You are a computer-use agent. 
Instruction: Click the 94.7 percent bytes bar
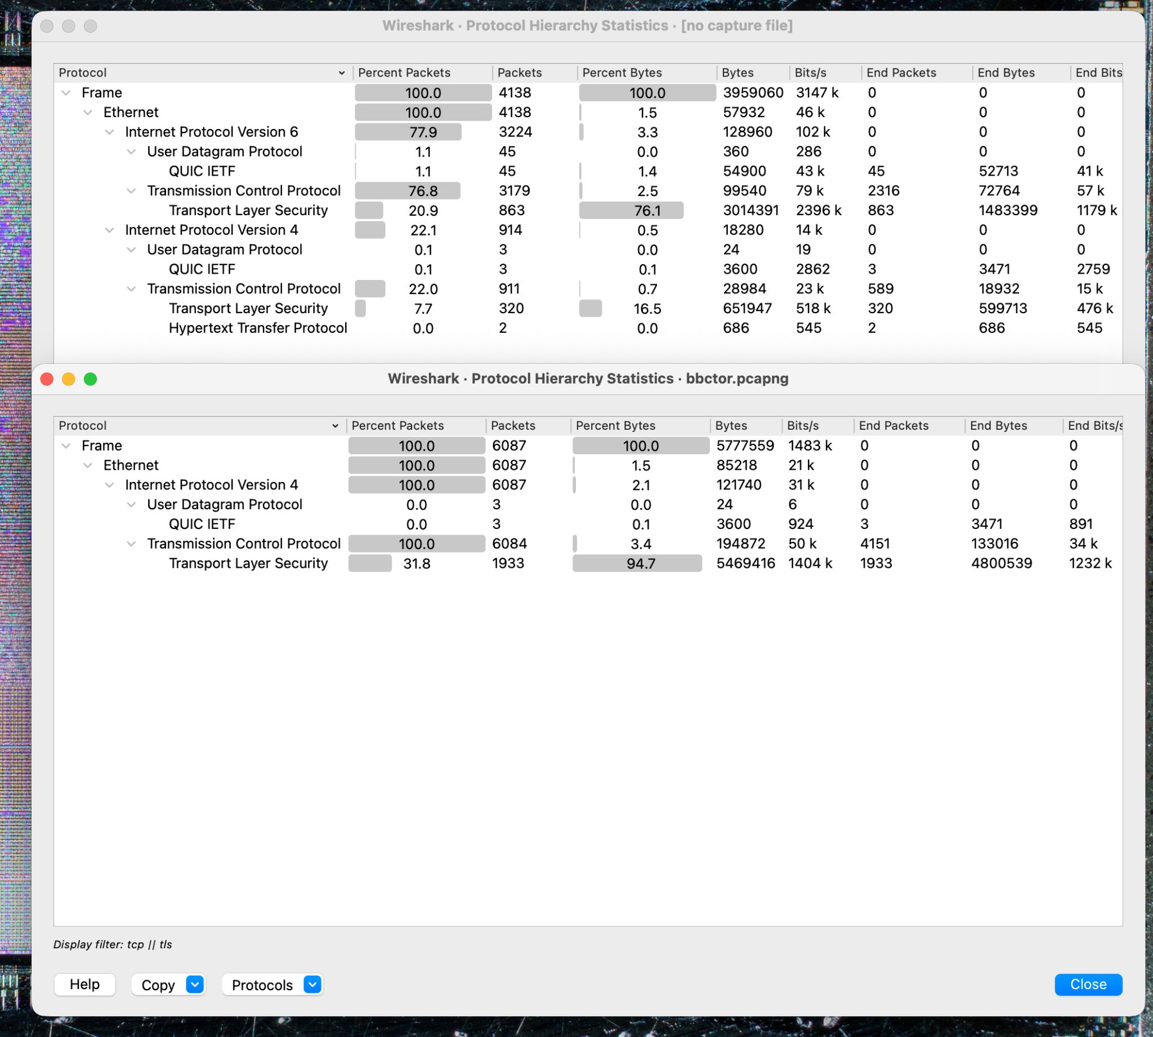[x=638, y=563]
